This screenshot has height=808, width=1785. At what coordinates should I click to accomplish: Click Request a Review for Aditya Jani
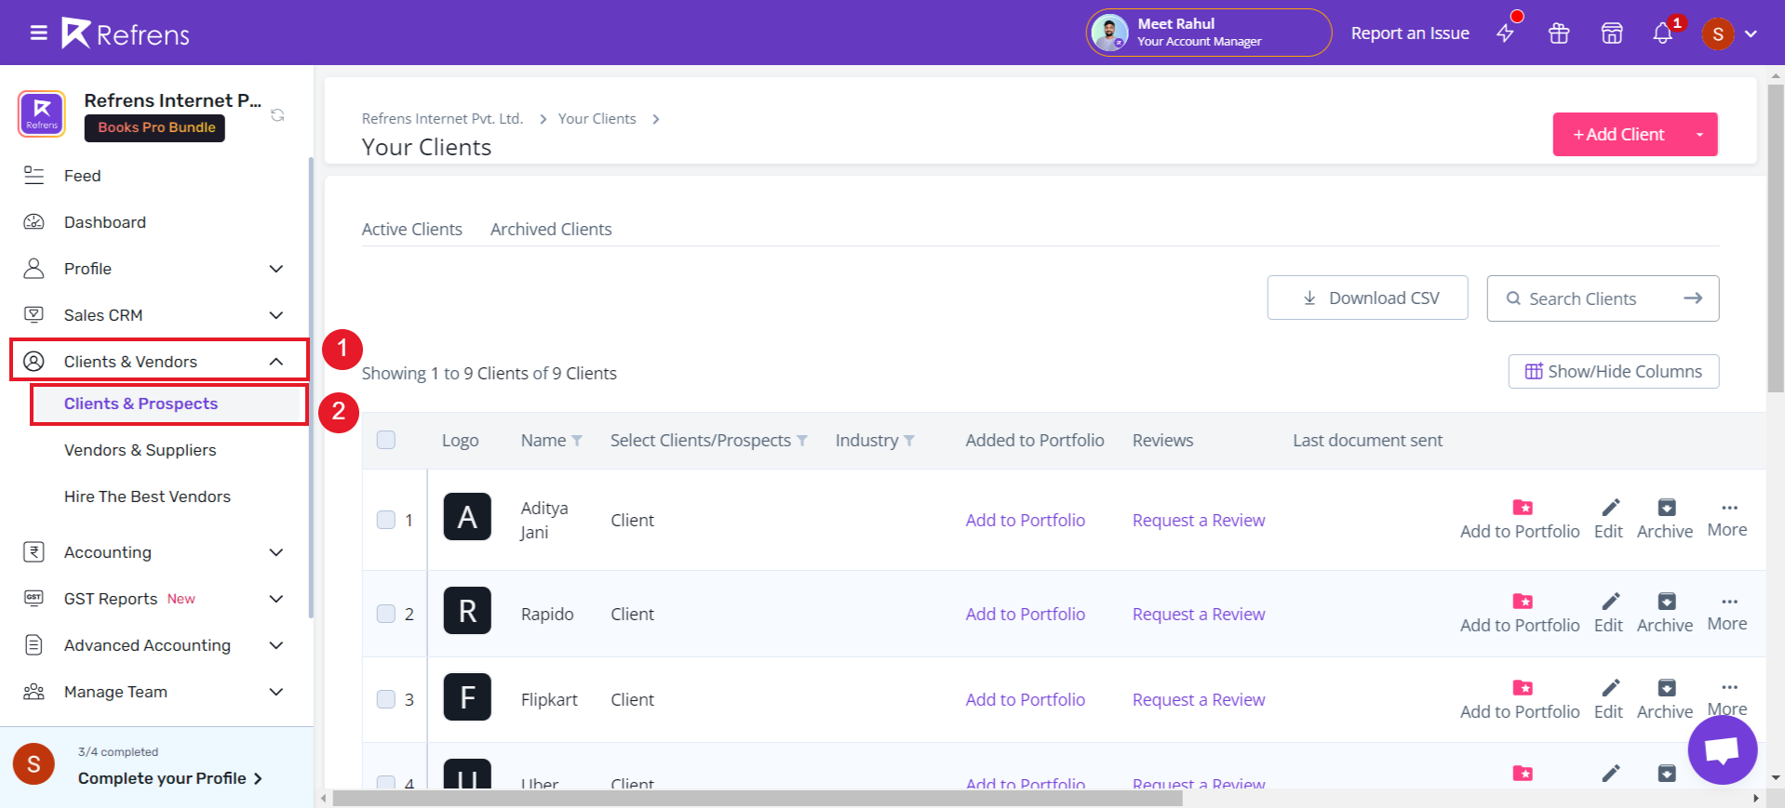(x=1199, y=521)
